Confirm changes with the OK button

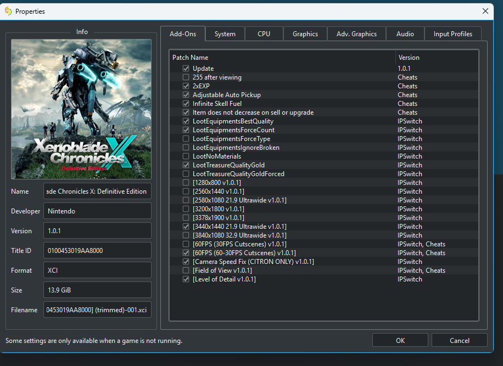click(400, 340)
